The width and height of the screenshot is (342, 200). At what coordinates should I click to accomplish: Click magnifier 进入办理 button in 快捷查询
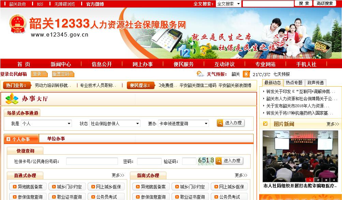click(x=229, y=161)
